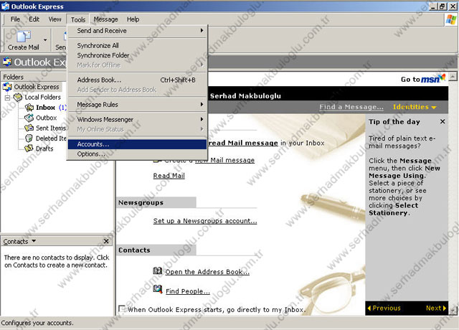Viewport: 459px width, 330px height.
Task: Choose Options... from the Tools menu
Action: pos(137,154)
